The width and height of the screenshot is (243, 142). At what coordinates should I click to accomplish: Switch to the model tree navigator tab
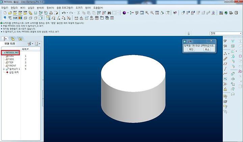click(x=5, y=39)
